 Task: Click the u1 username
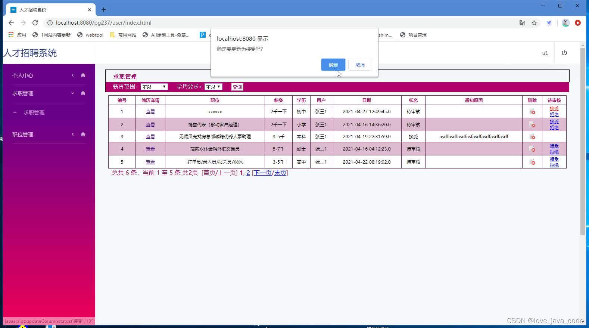545,53
